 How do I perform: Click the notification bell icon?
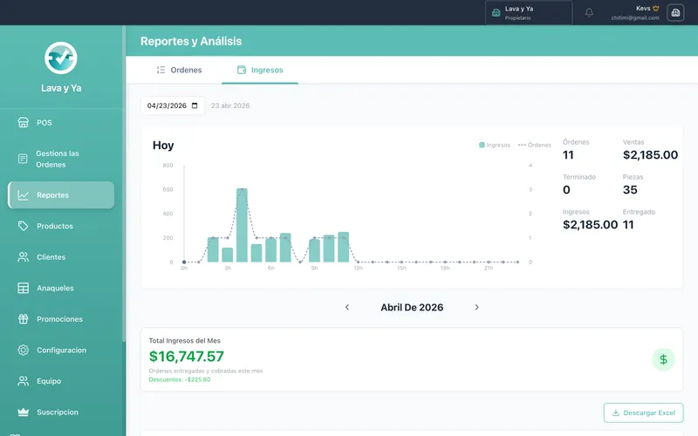click(589, 12)
